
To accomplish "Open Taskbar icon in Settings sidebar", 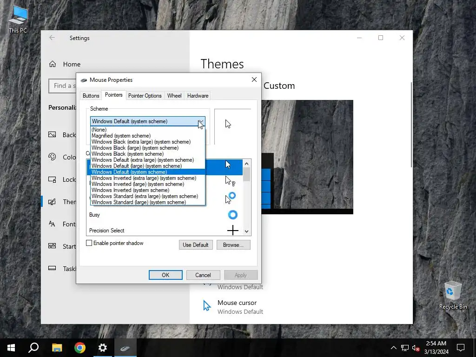I will tap(52, 268).
